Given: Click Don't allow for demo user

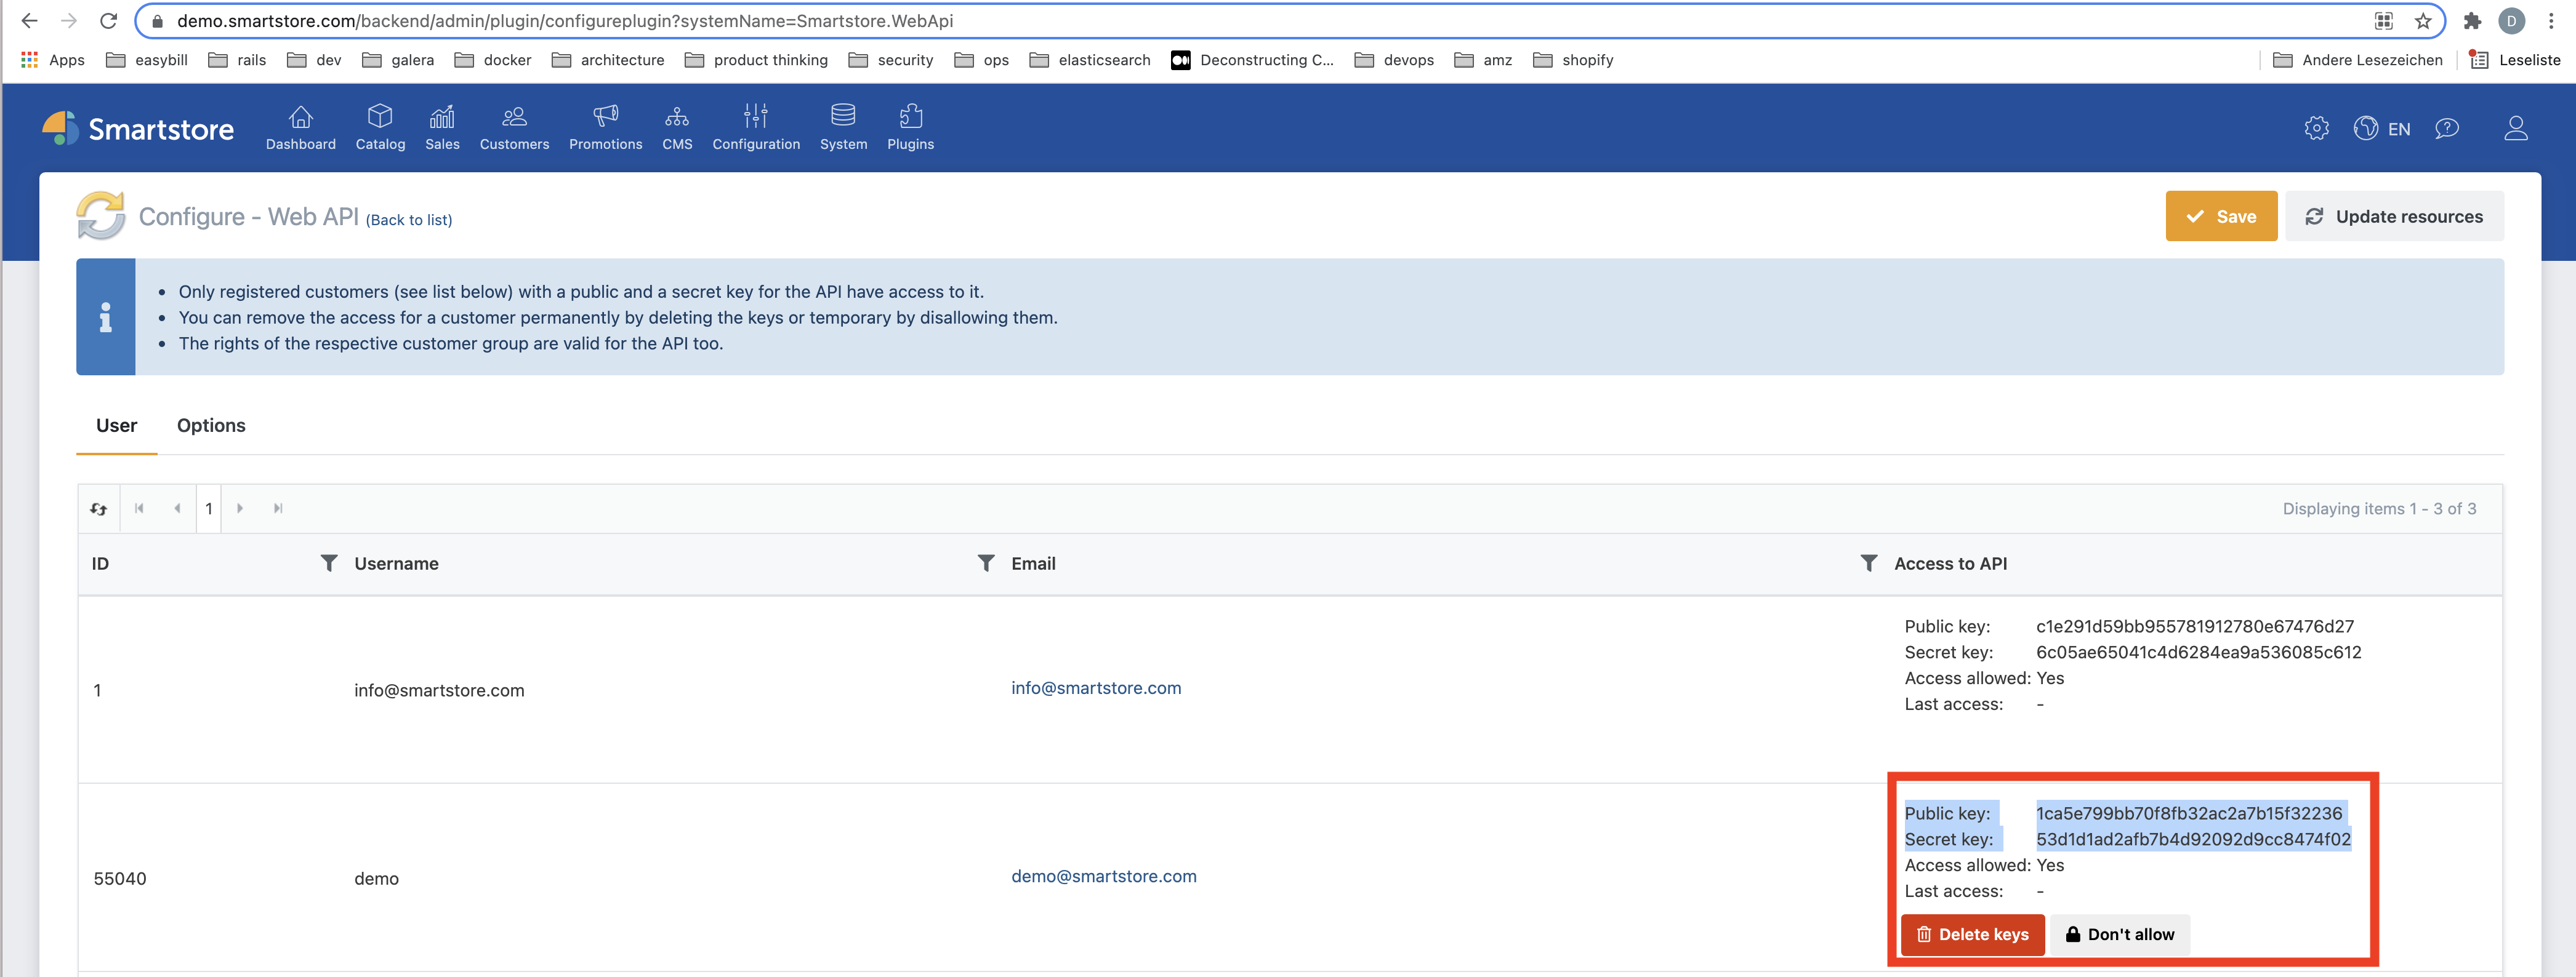Looking at the screenshot, I should [x=2119, y=935].
